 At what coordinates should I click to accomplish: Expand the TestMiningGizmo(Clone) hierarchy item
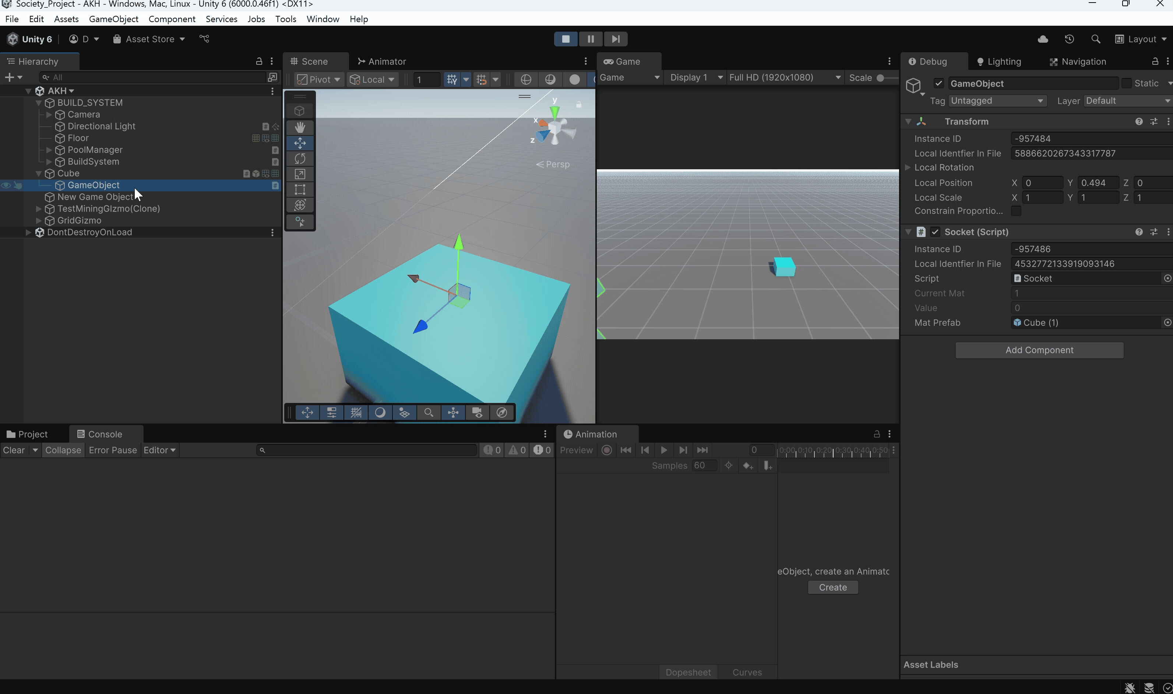(39, 209)
